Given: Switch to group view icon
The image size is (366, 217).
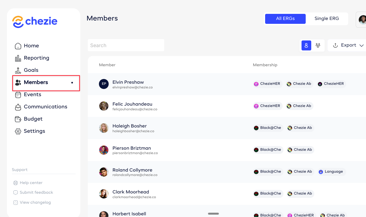Looking at the screenshot, I should point(318,45).
